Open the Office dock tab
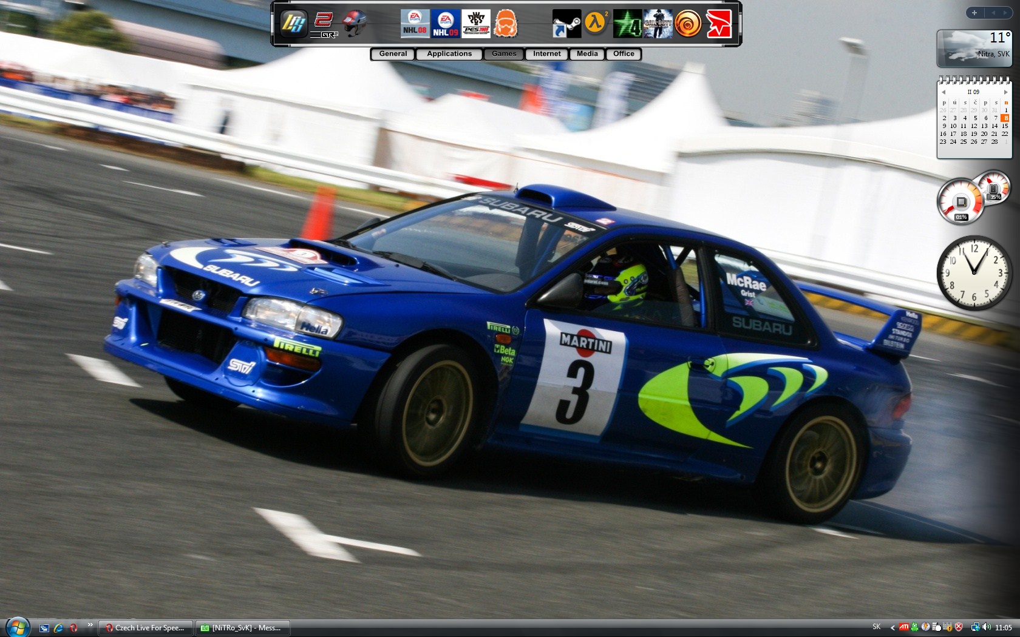1020x637 pixels. click(624, 54)
